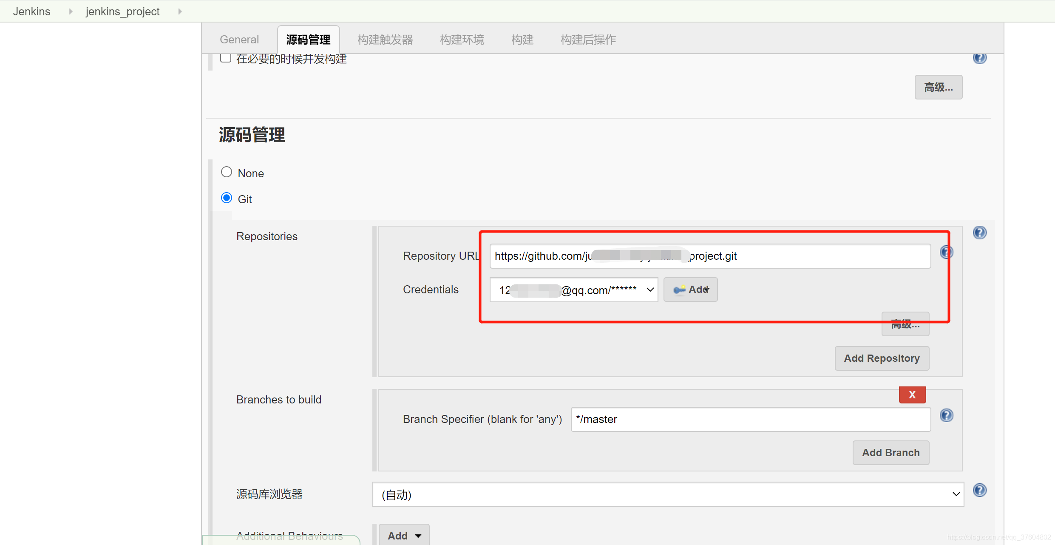Open help for 源码库浏览器
The height and width of the screenshot is (545, 1055).
click(x=980, y=490)
